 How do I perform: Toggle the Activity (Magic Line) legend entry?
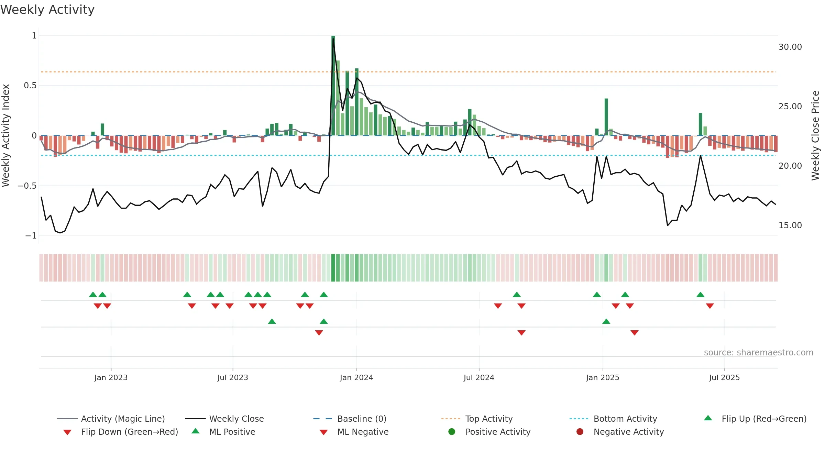(111, 419)
